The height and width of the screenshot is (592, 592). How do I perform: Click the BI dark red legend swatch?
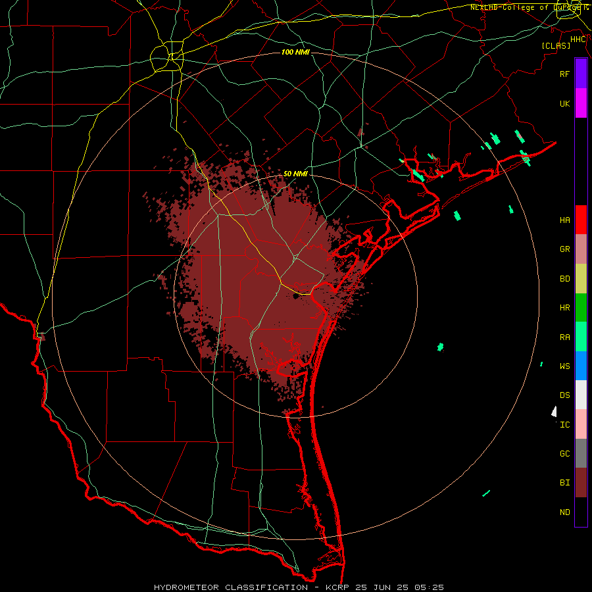(581, 483)
